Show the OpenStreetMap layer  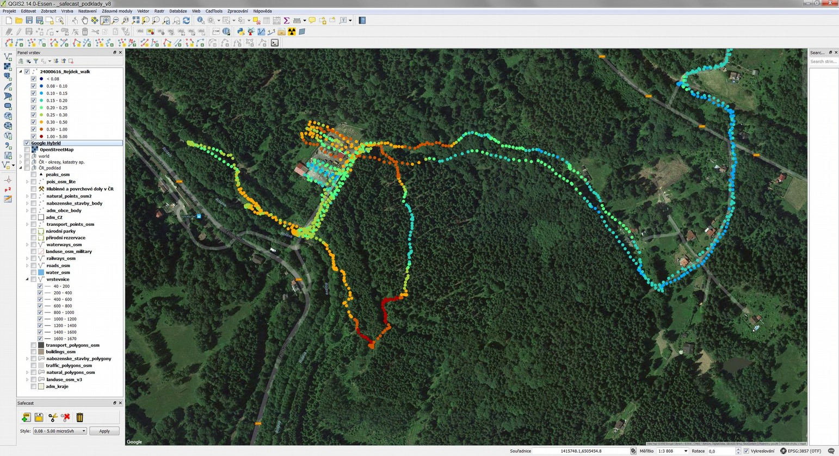[x=27, y=150]
